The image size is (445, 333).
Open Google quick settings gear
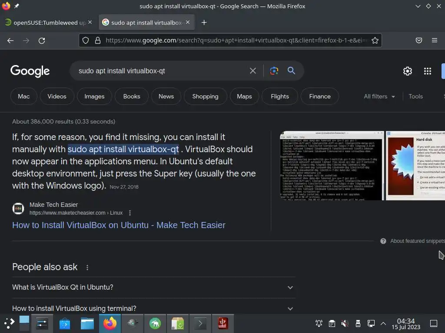click(x=408, y=71)
